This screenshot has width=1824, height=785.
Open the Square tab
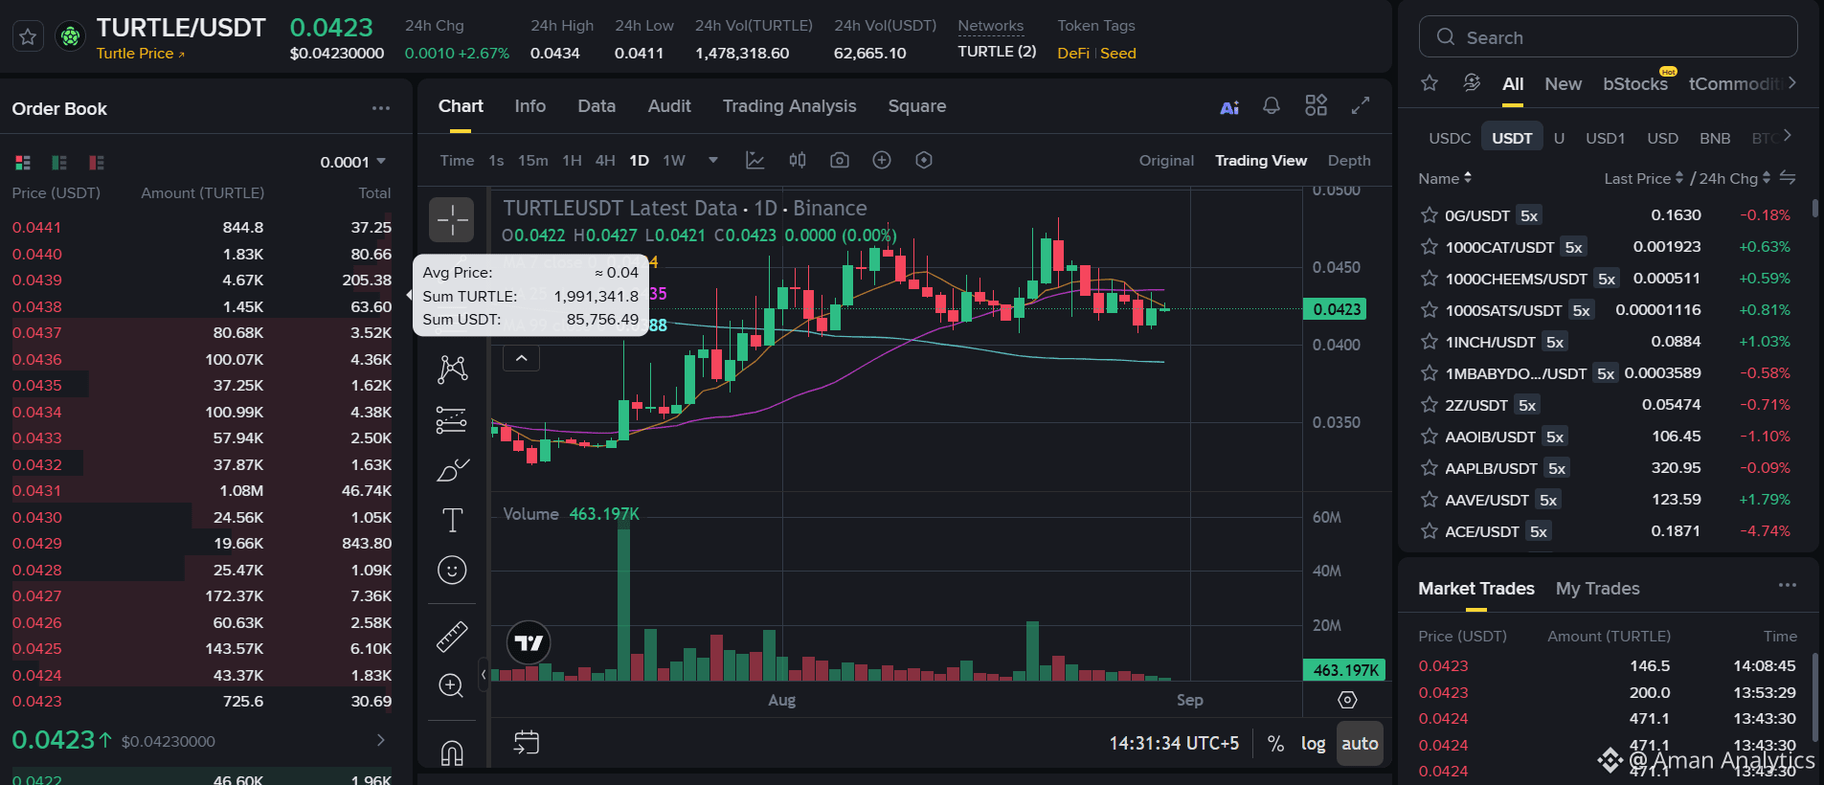916,106
